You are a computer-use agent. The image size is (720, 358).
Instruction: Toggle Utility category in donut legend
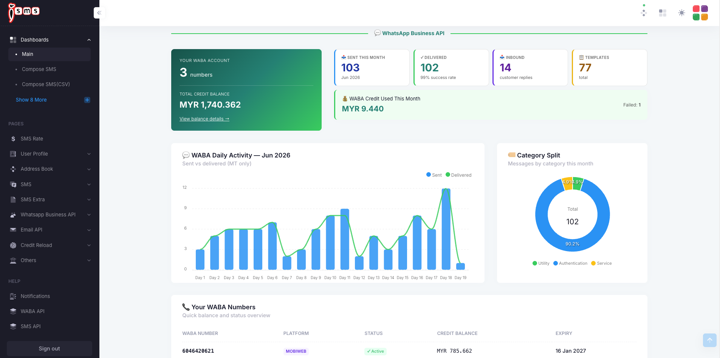click(541, 263)
